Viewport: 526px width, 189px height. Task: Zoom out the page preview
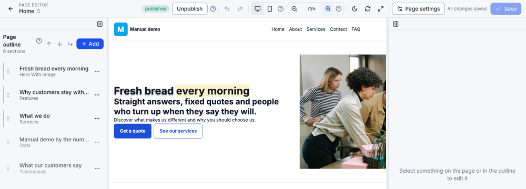click(294, 9)
